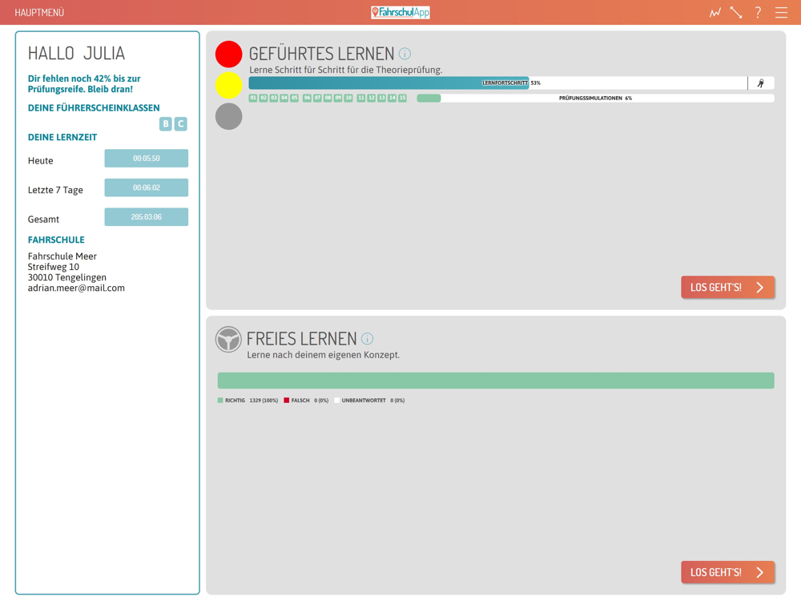Click the red traffic light circle
The image size is (801, 601).
pos(228,54)
